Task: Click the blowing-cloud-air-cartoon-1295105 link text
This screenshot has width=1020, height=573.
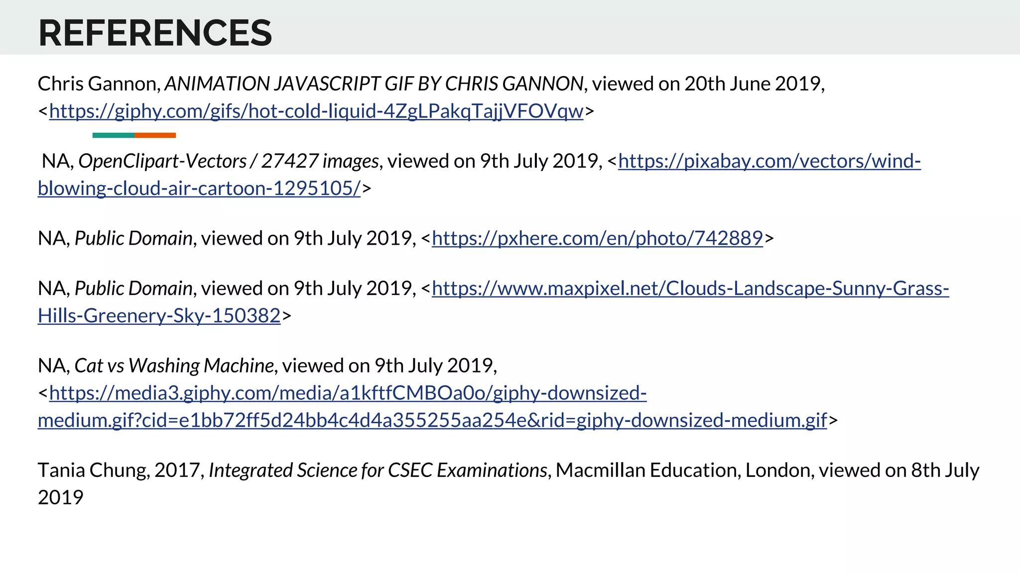Action: tap(199, 189)
